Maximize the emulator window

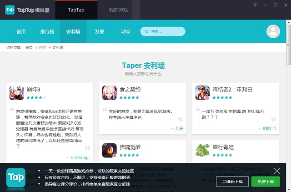(x=276, y=5)
